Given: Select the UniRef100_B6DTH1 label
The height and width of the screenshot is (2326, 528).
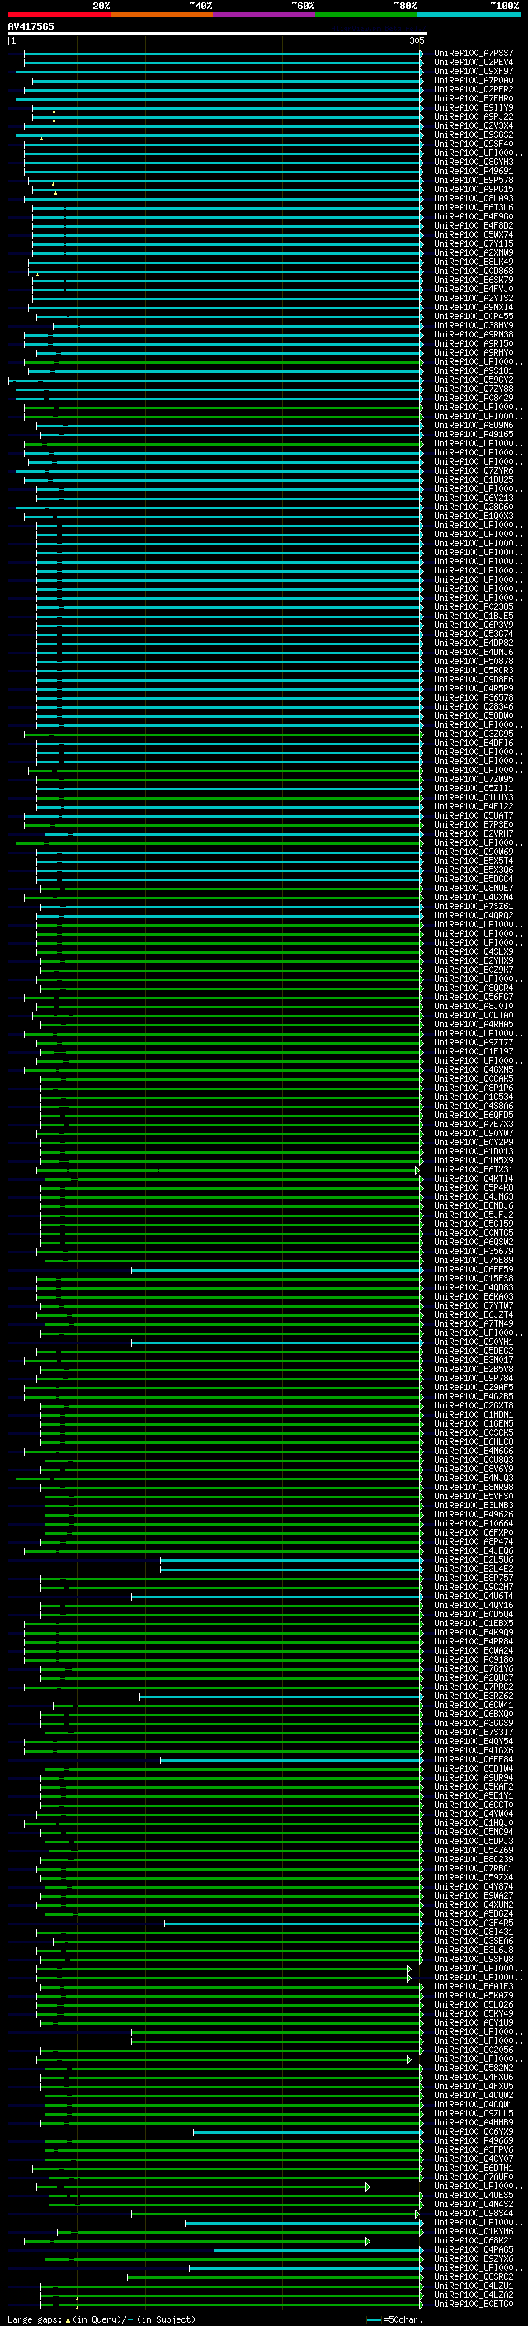Looking at the screenshot, I should point(473,2167).
